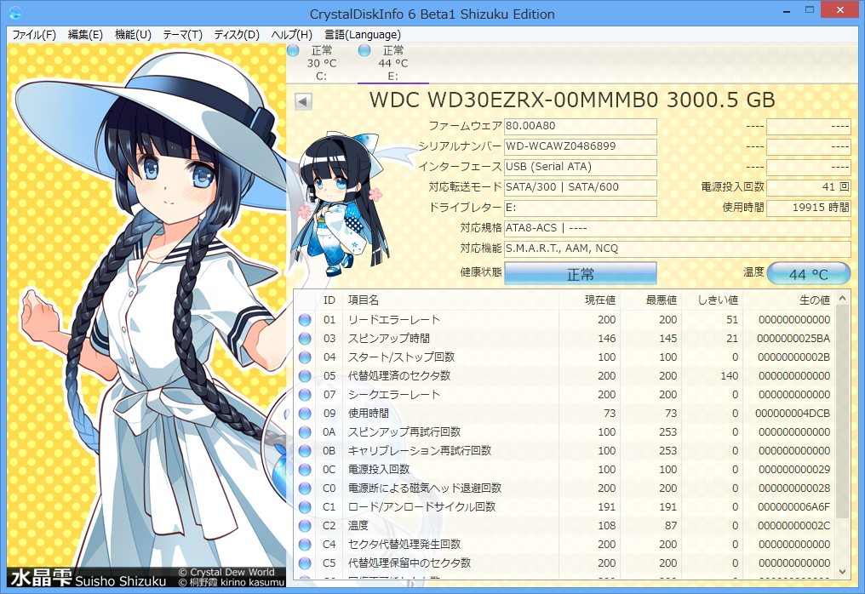Screen dimensions: 865x594
Task: Click the serial number field WD-WCAWZ0486899
Action: click(x=581, y=146)
